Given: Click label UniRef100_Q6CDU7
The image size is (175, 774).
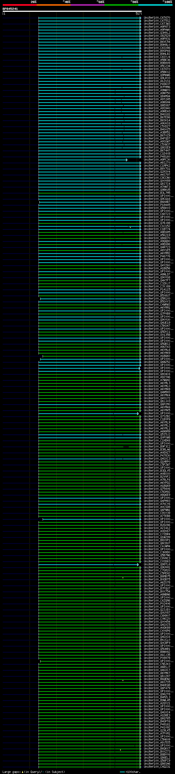Looking at the screenshot, I should pyautogui.click(x=157, y=543).
